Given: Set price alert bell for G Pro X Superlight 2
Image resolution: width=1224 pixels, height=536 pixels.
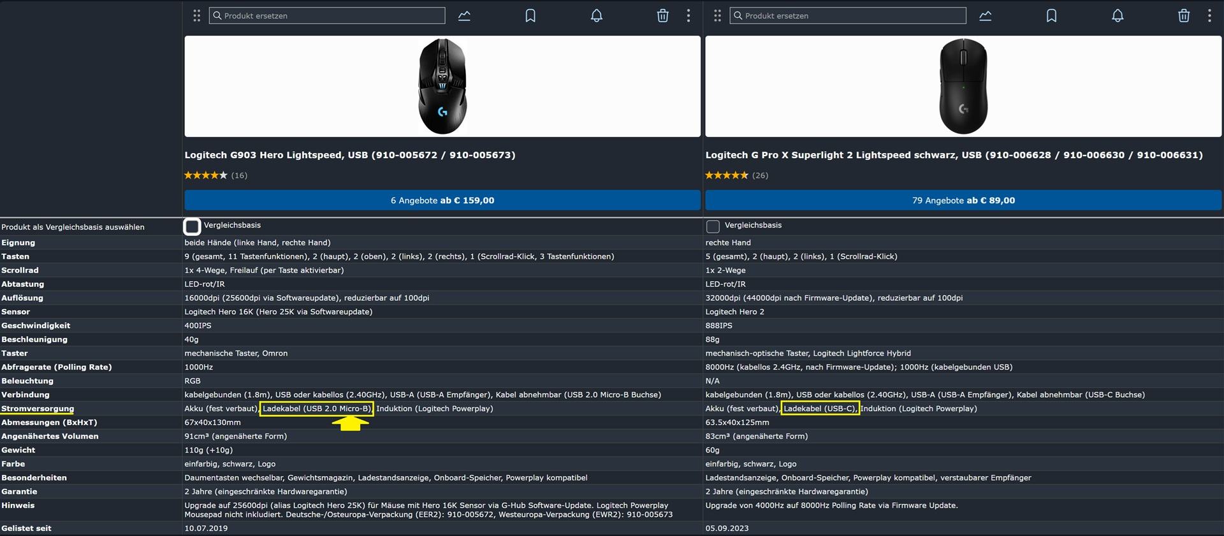Looking at the screenshot, I should pyautogui.click(x=1118, y=16).
